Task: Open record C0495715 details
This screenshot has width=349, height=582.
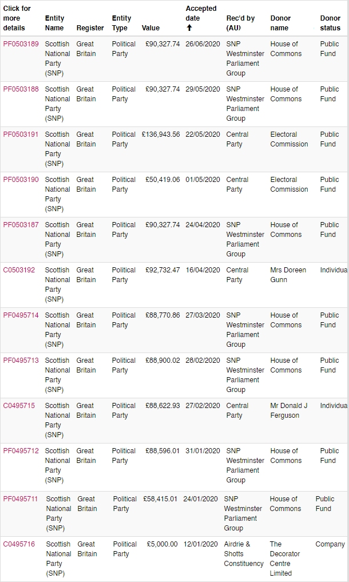Action: click(19, 406)
